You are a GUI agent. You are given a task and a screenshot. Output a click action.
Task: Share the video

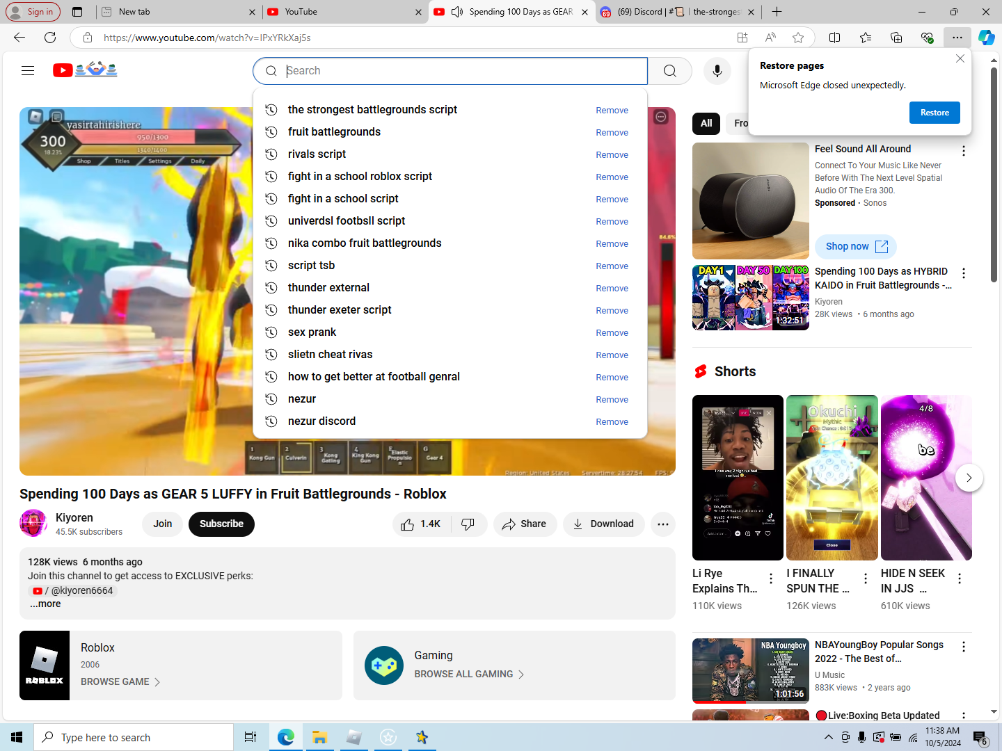[x=525, y=524]
